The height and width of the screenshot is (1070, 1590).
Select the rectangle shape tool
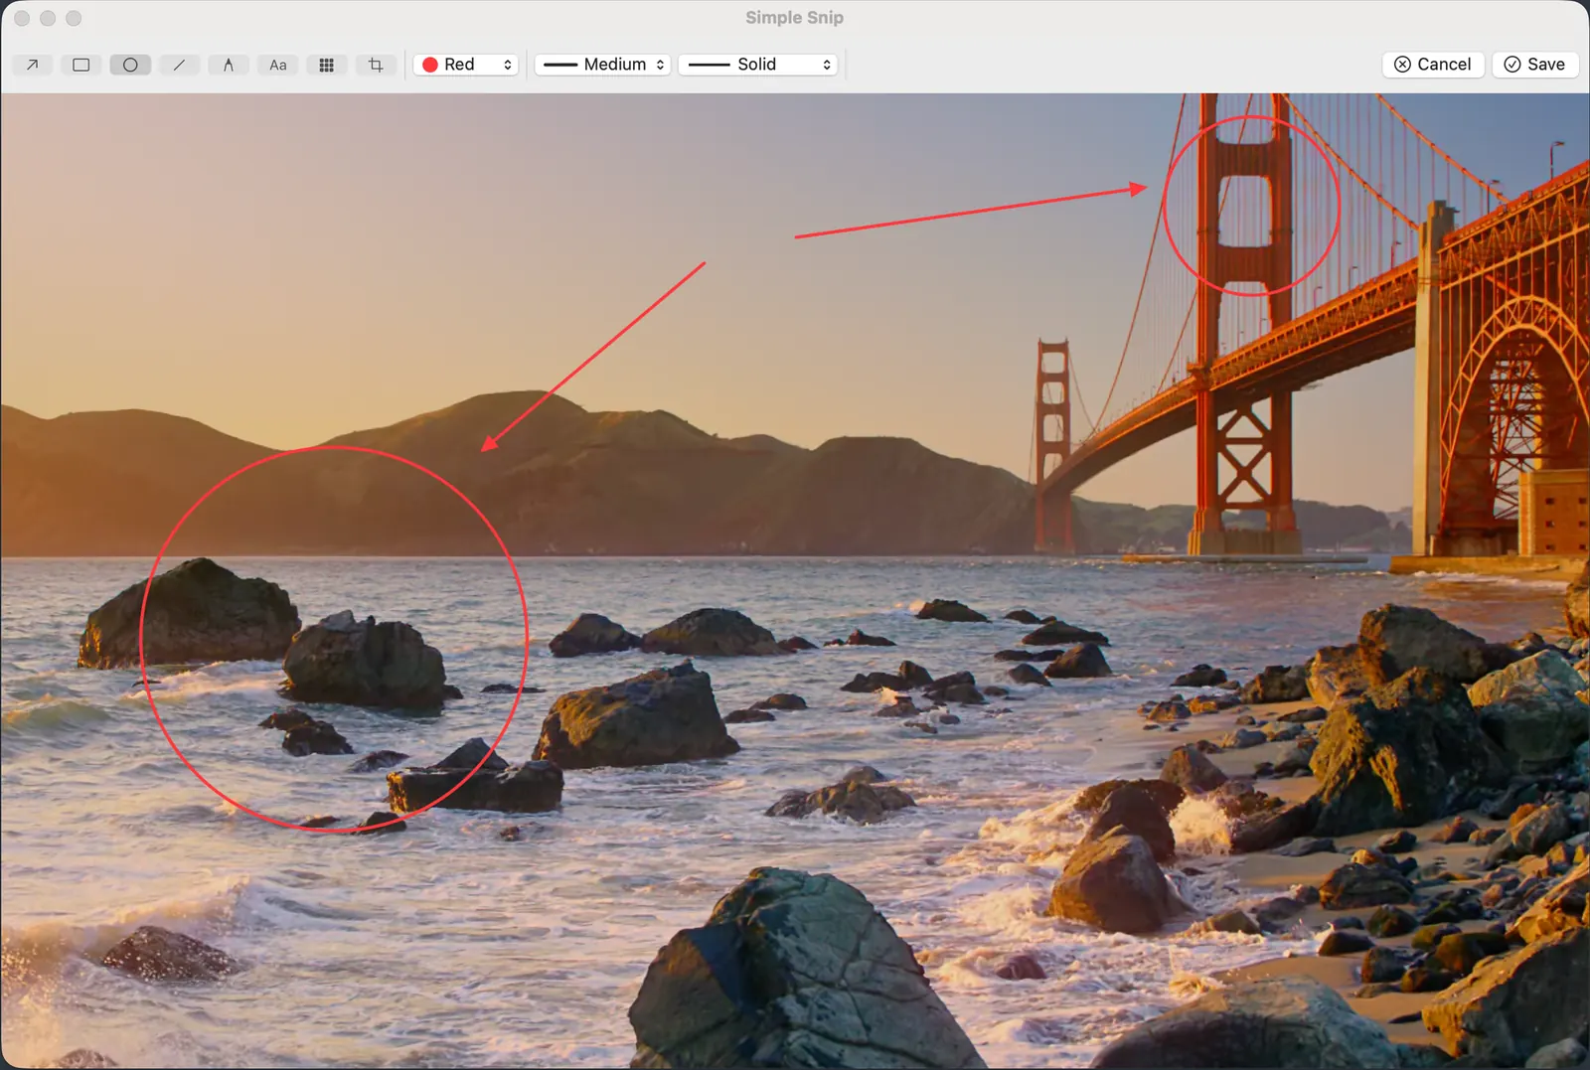[81, 65]
